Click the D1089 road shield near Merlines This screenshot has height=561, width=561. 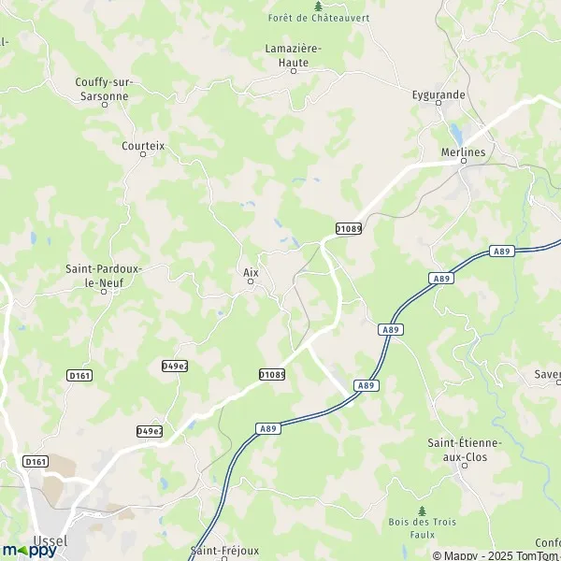tap(349, 229)
